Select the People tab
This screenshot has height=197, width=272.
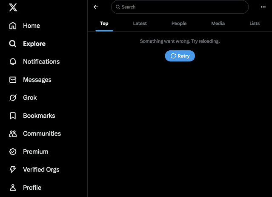[x=179, y=23]
